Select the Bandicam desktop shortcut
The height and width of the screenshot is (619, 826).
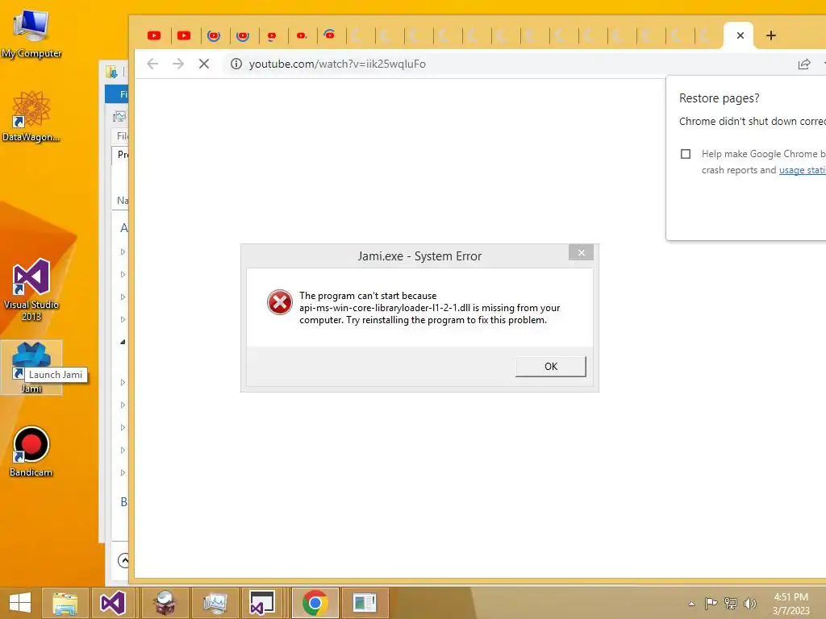[31, 451]
